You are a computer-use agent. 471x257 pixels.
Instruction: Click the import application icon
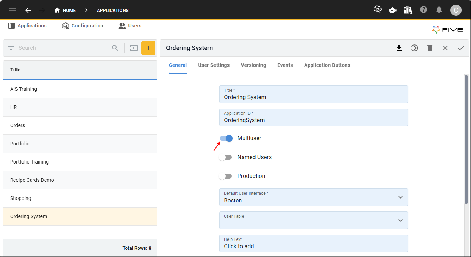[x=133, y=48]
